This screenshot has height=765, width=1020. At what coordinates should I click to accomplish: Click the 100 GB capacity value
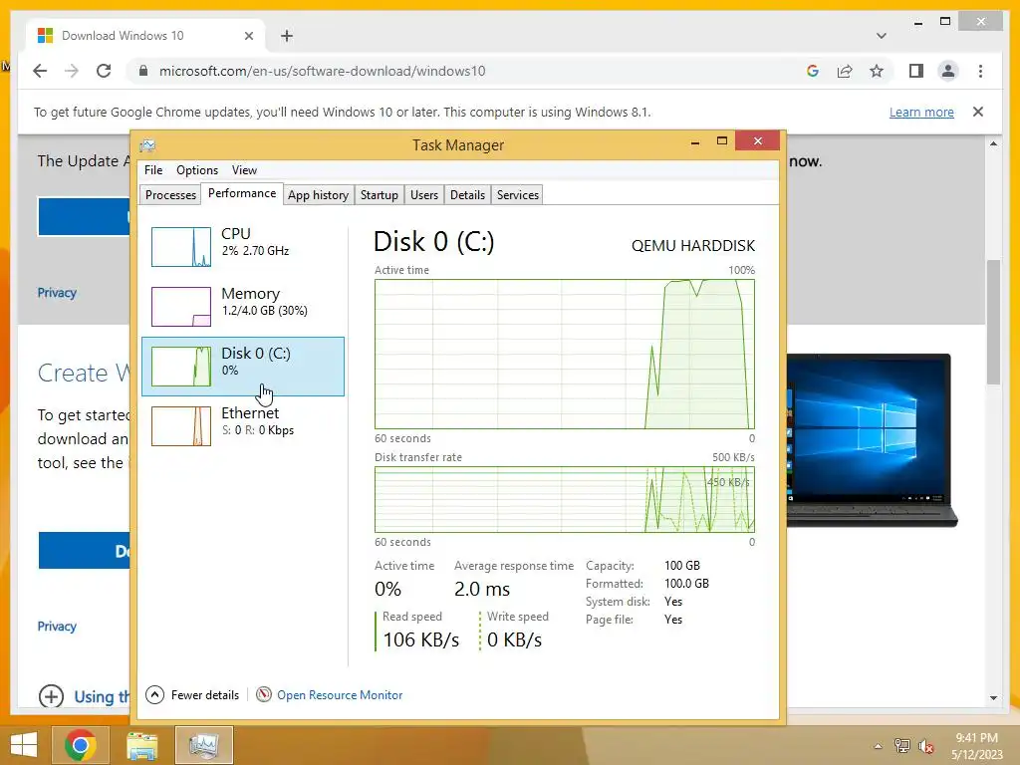681,566
